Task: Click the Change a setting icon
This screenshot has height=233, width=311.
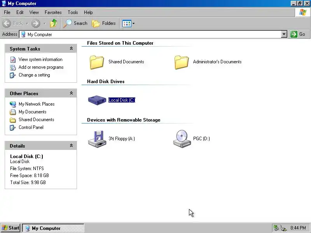Action: [x=13, y=75]
